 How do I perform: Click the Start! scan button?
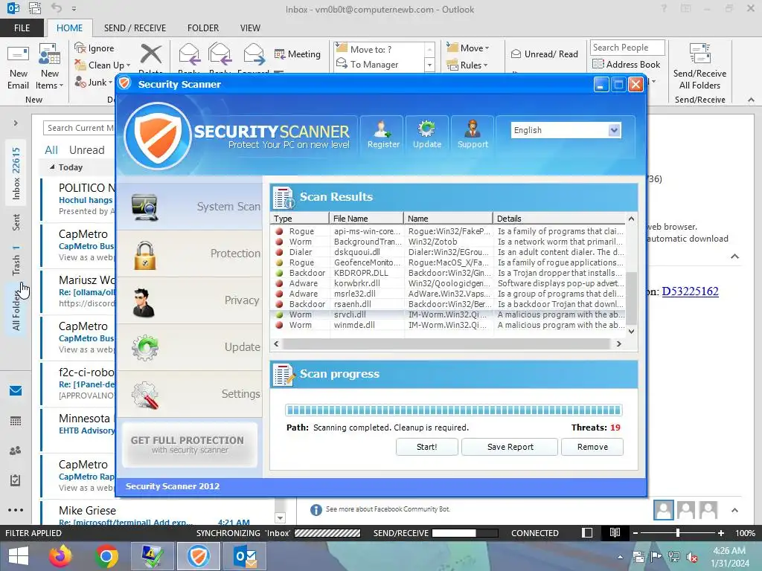pyautogui.click(x=426, y=447)
